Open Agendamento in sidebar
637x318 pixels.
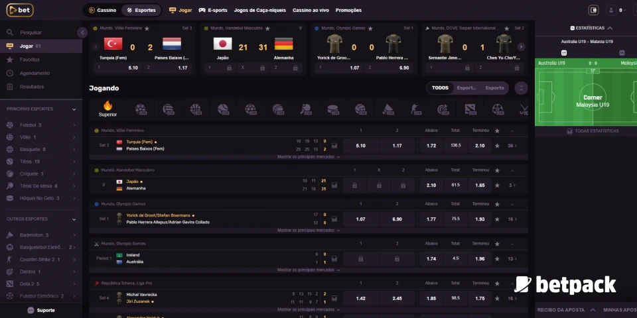[35, 73]
